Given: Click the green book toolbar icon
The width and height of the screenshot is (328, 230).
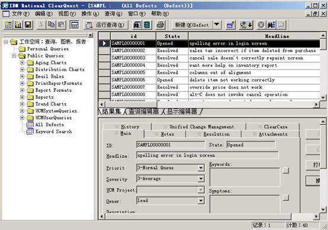Looking at the screenshot, I should pyautogui.click(x=147, y=25).
